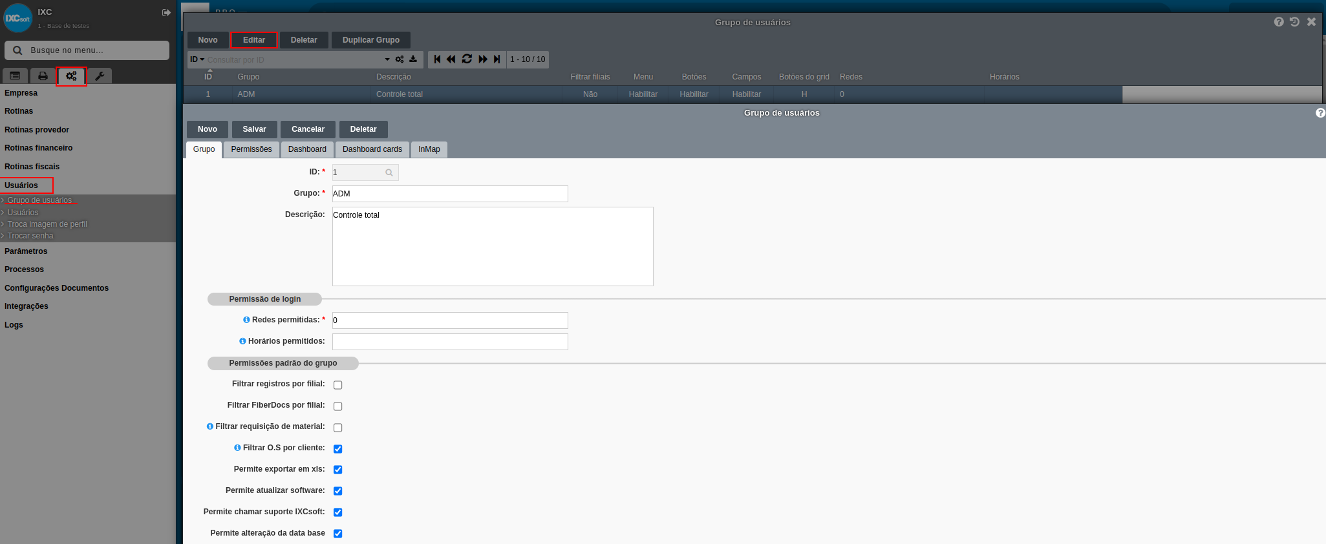Enable Filtrar requisição de material checkbox
Screen dimensions: 1326x544
tap(337, 428)
